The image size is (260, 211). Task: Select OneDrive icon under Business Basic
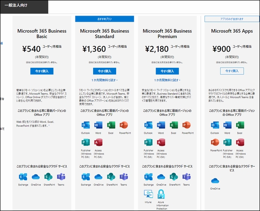[x=36, y=177]
